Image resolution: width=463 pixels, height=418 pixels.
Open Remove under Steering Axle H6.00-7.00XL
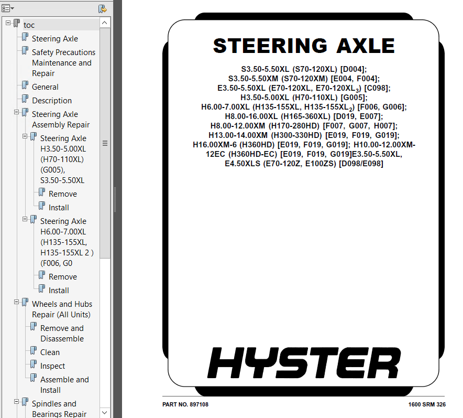pyautogui.click(x=63, y=277)
